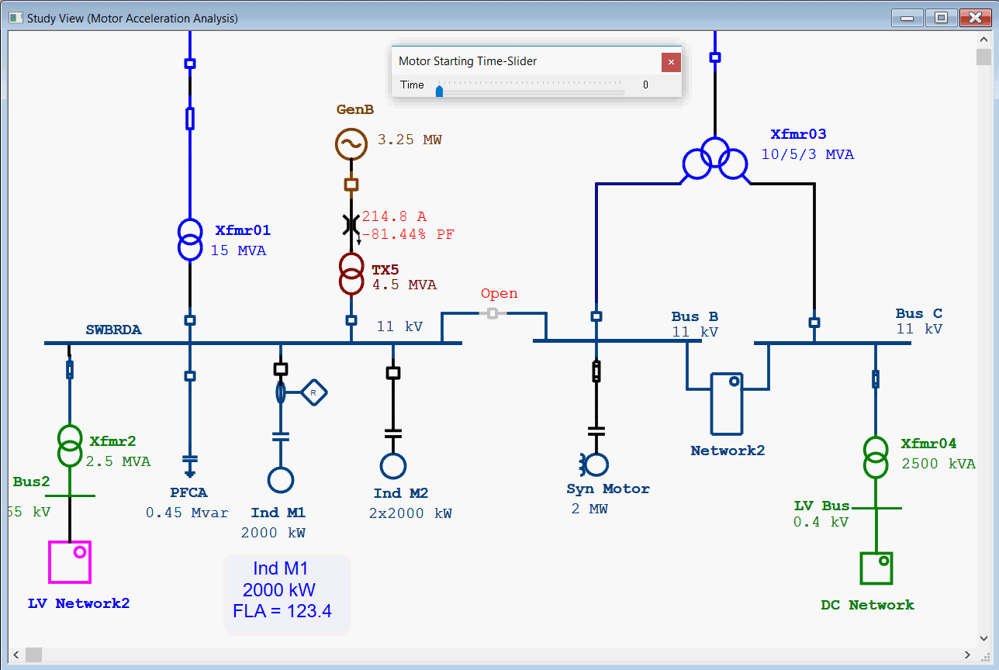The height and width of the screenshot is (670, 999).
Task: Select the Xfmr01 transformer symbol
Action: (x=189, y=239)
